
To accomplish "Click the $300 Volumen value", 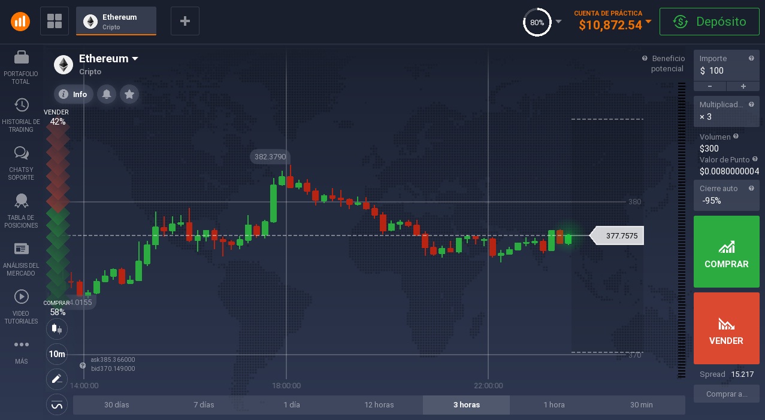I will 709,149.
